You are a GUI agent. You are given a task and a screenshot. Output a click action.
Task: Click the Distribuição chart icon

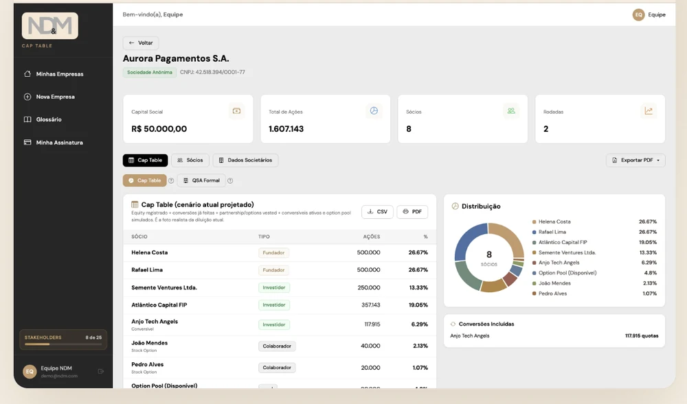(x=455, y=206)
